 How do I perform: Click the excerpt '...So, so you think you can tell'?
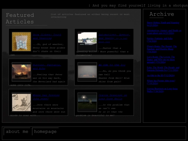click(x=115, y=76)
